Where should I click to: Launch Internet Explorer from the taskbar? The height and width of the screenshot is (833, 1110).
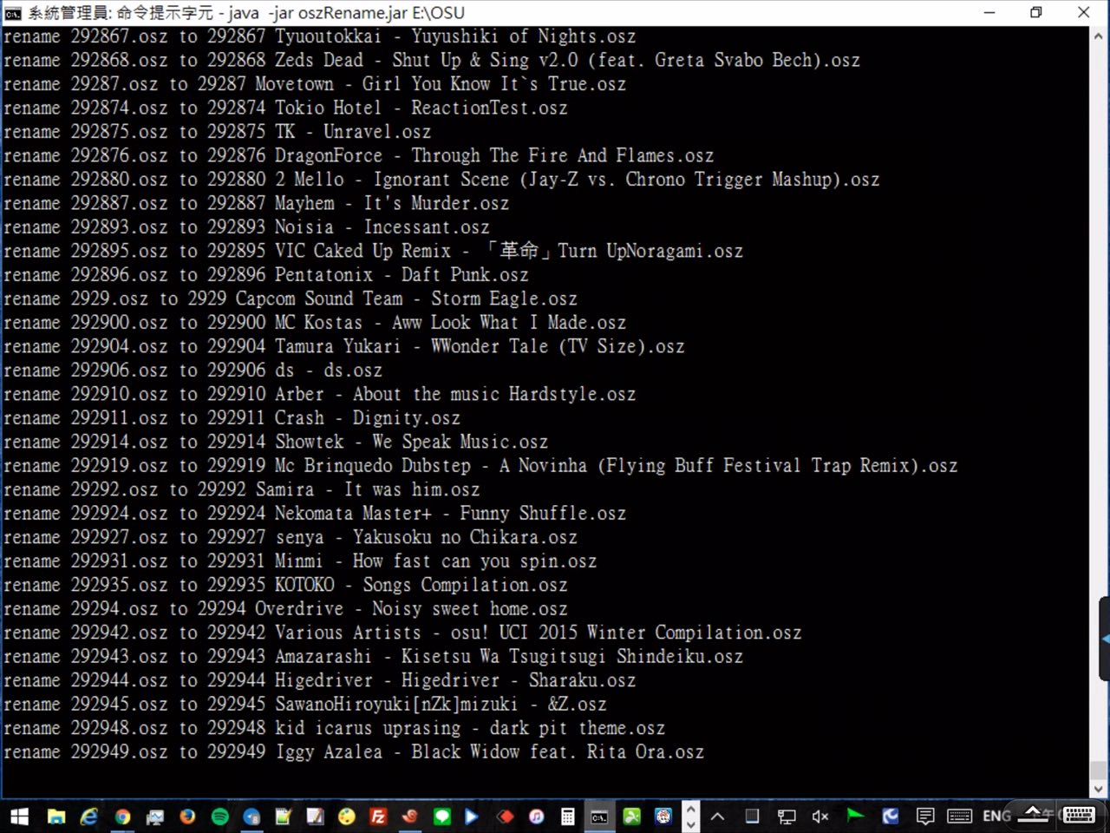click(x=89, y=817)
